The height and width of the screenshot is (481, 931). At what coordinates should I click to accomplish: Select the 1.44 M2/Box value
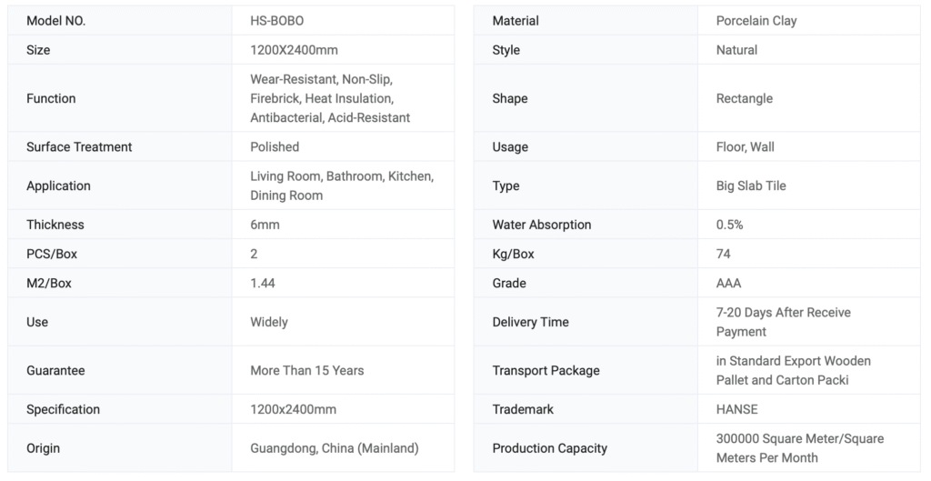pyautogui.click(x=263, y=283)
